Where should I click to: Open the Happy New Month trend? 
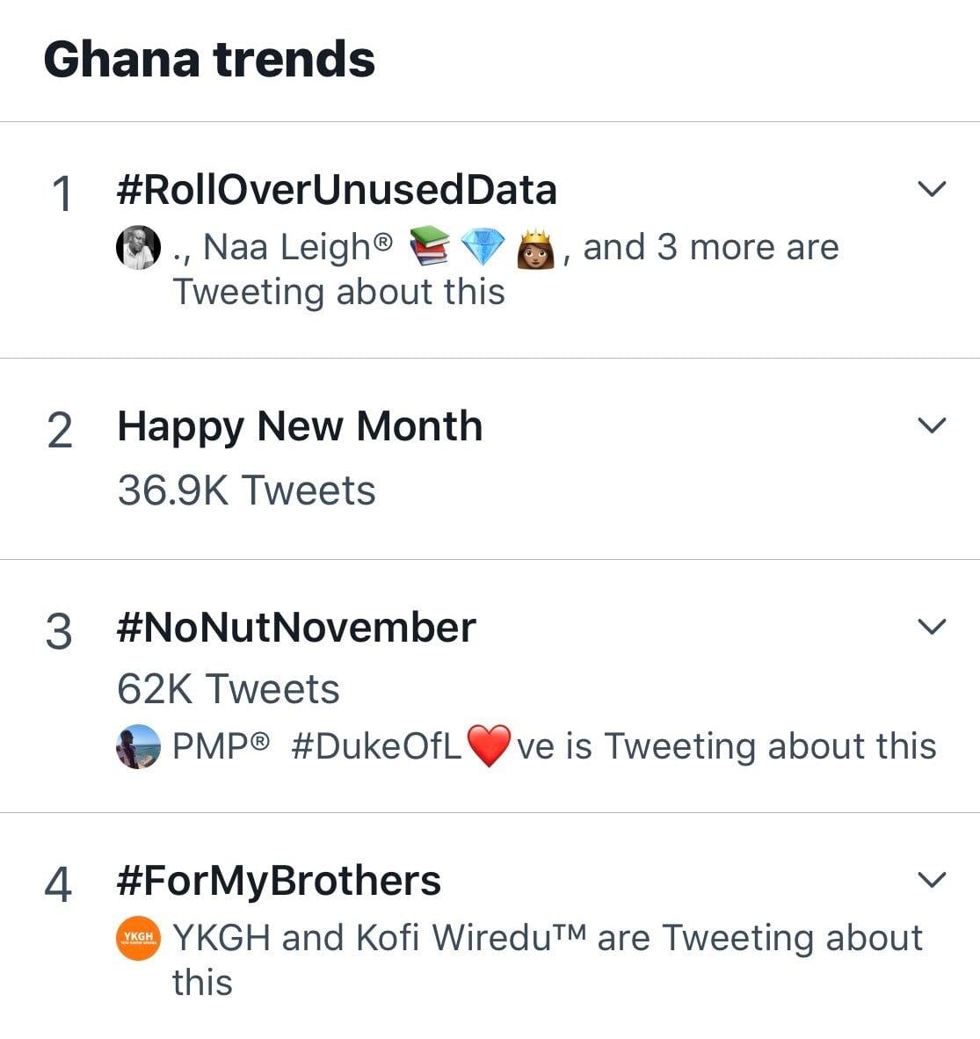point(300,426)
